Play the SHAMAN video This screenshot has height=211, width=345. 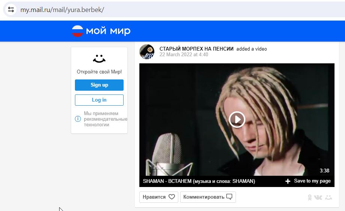coord(237,120)
